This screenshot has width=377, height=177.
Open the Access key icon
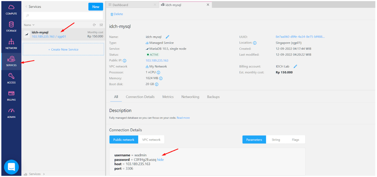[x=11, y=76]
